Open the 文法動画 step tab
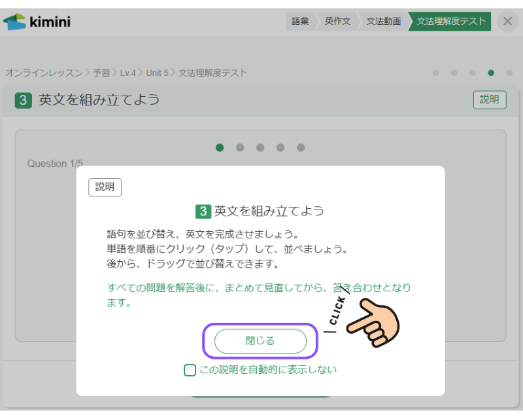Image resolution: width=523 pixels, height=419 pixels. [x=383, y=22]
